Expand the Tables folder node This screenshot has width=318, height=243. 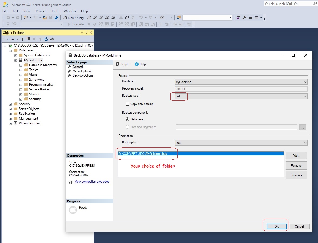[21, 70]
